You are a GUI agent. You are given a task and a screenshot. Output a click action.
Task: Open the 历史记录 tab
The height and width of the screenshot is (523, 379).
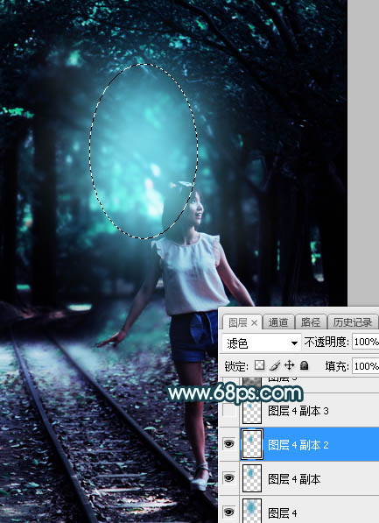click(353, 322)
